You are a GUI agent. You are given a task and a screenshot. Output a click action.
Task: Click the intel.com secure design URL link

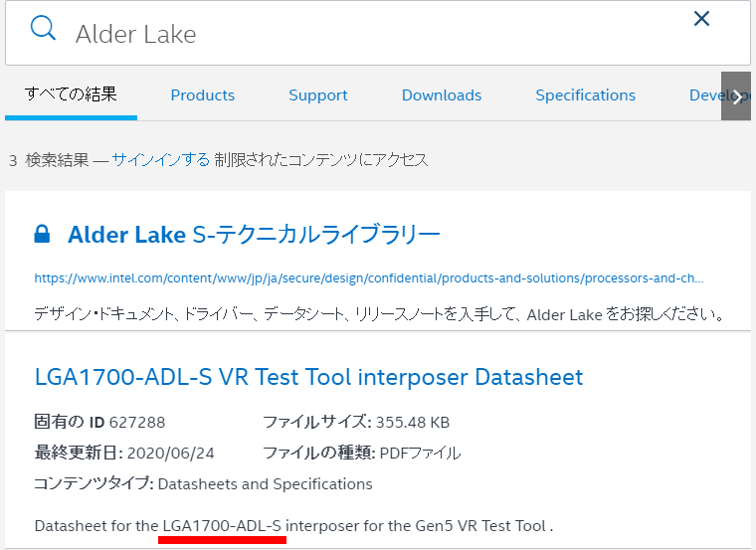click(369, 278)
